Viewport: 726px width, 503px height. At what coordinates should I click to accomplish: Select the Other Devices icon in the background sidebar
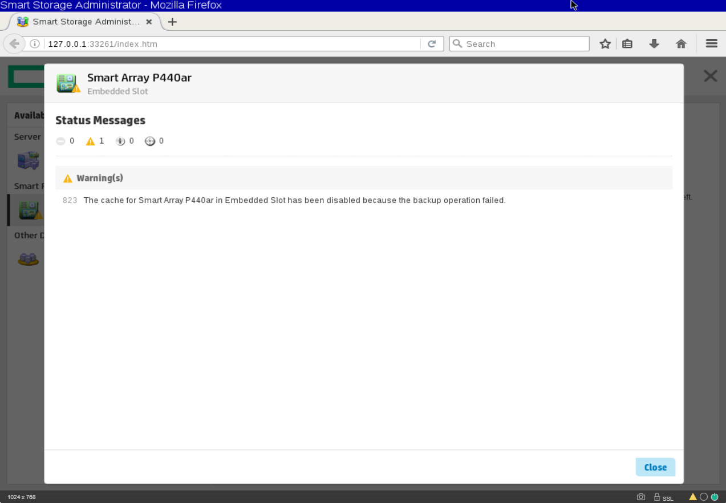[29, 259]
